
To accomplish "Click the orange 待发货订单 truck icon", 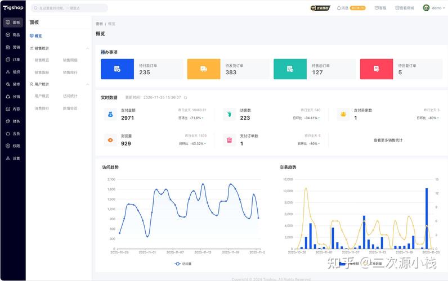I will 204,69.
